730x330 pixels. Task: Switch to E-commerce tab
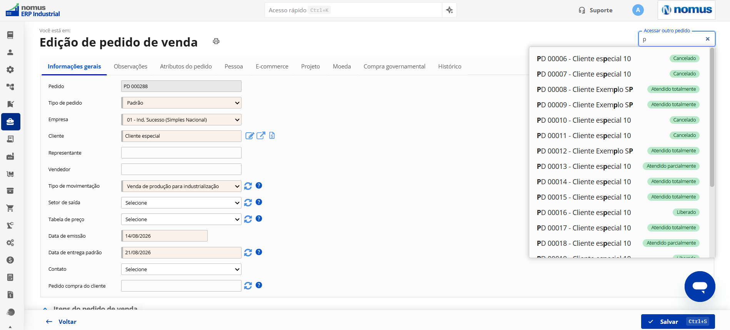pyautogui.click(x=272, y=66)
